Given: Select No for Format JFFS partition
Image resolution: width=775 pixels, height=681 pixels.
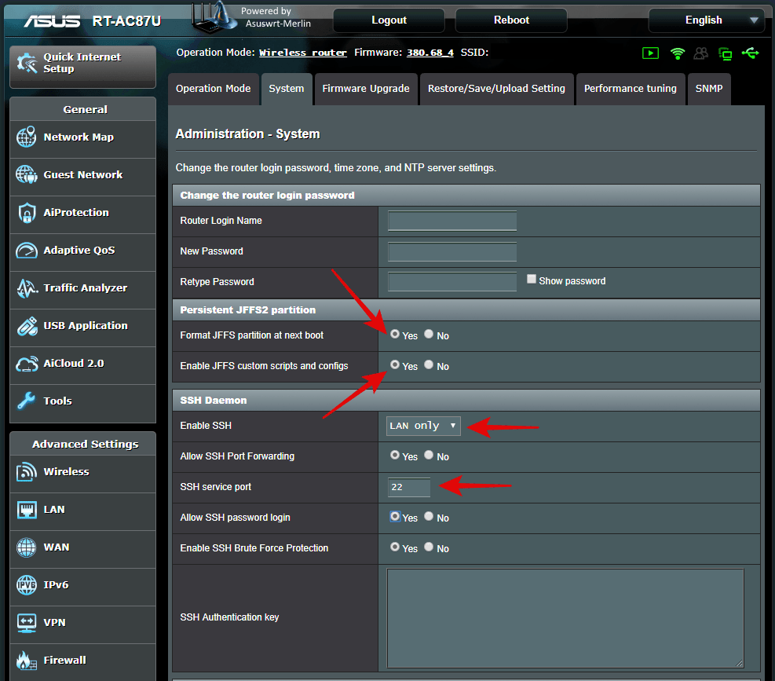Looking at the screenshot, I should point(429,334).
